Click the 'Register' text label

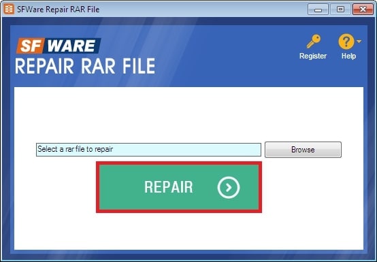[x=313, y=56]
